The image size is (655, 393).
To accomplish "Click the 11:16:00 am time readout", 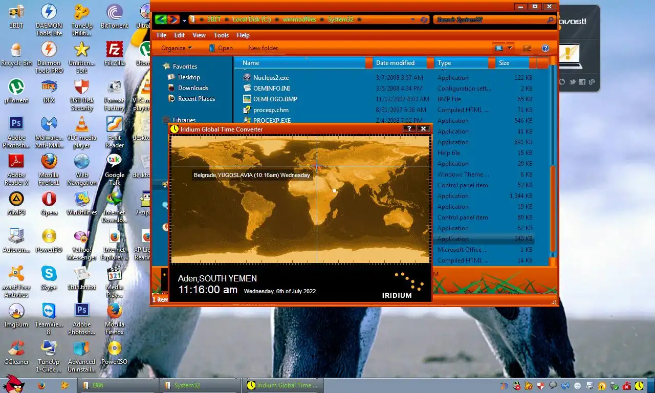I will pyautogui.click(x=208, y=290).
